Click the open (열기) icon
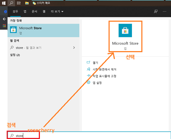Screen dimensions: 171x139 [x=88, y=62]
